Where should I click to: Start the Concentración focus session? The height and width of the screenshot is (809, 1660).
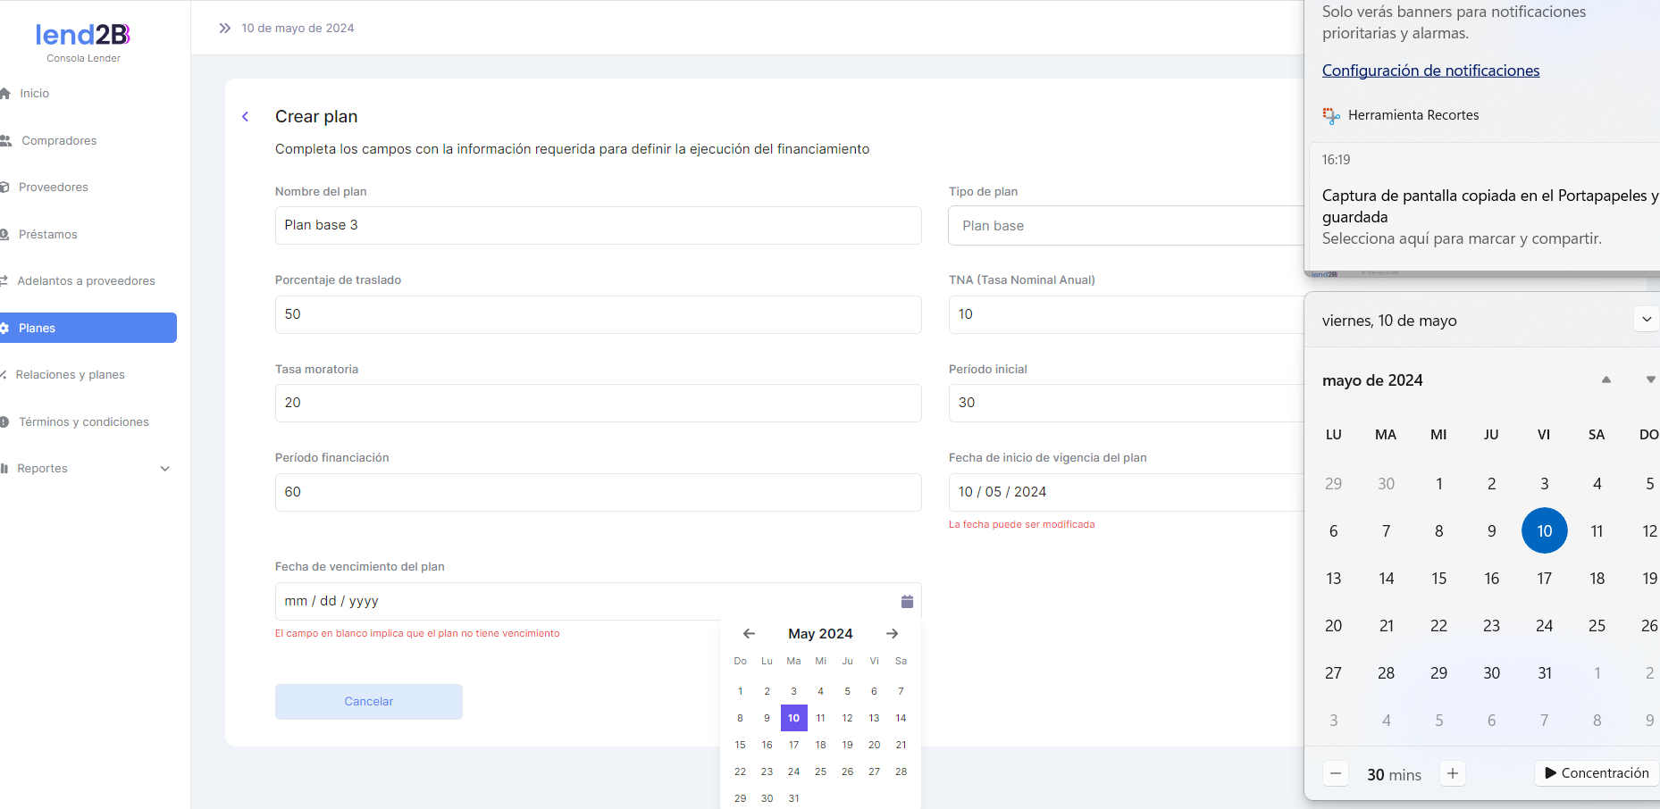click(1596, 773)
